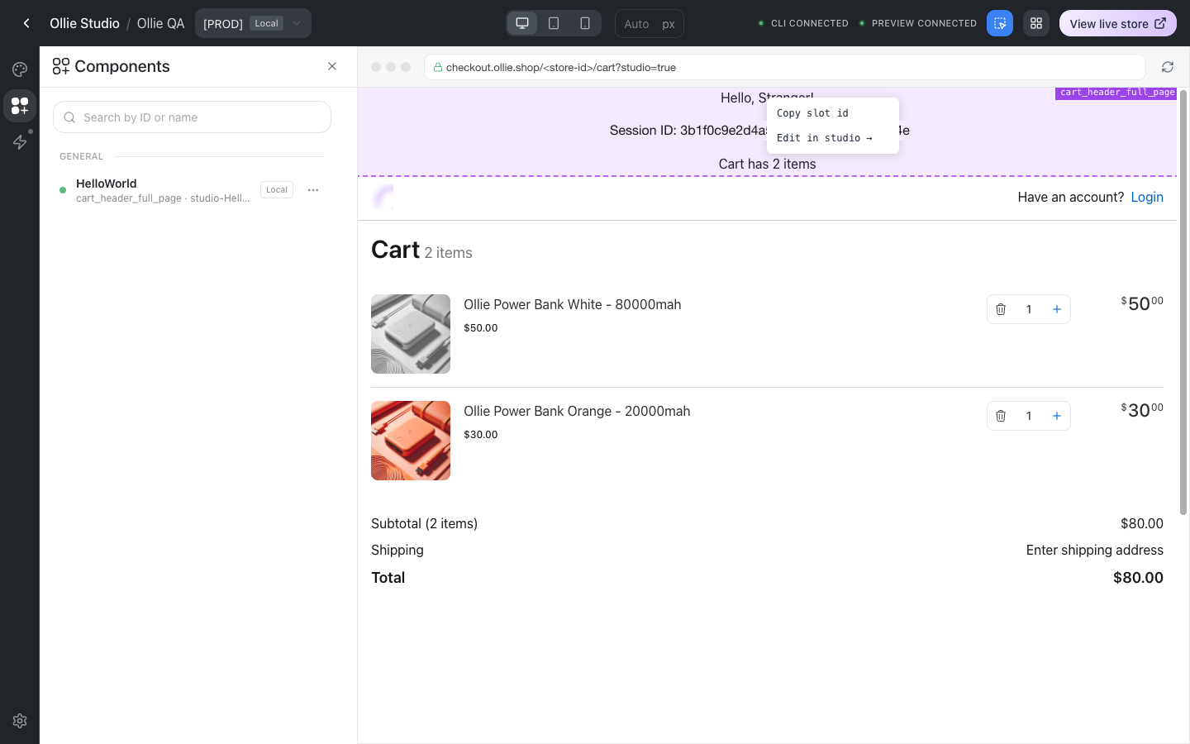Image resolution: width=1190 pixels, height=744 pixels.
Task: Go back using the top-left arrow
Action: [x=26, y=23]
